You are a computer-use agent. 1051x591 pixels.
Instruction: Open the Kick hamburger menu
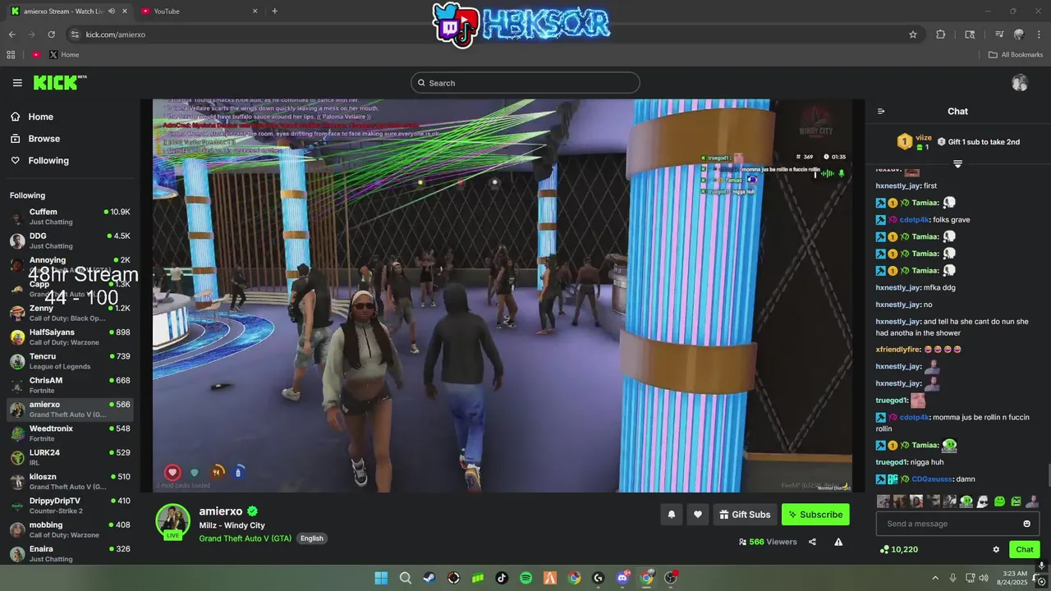click(x=17, y=83)
